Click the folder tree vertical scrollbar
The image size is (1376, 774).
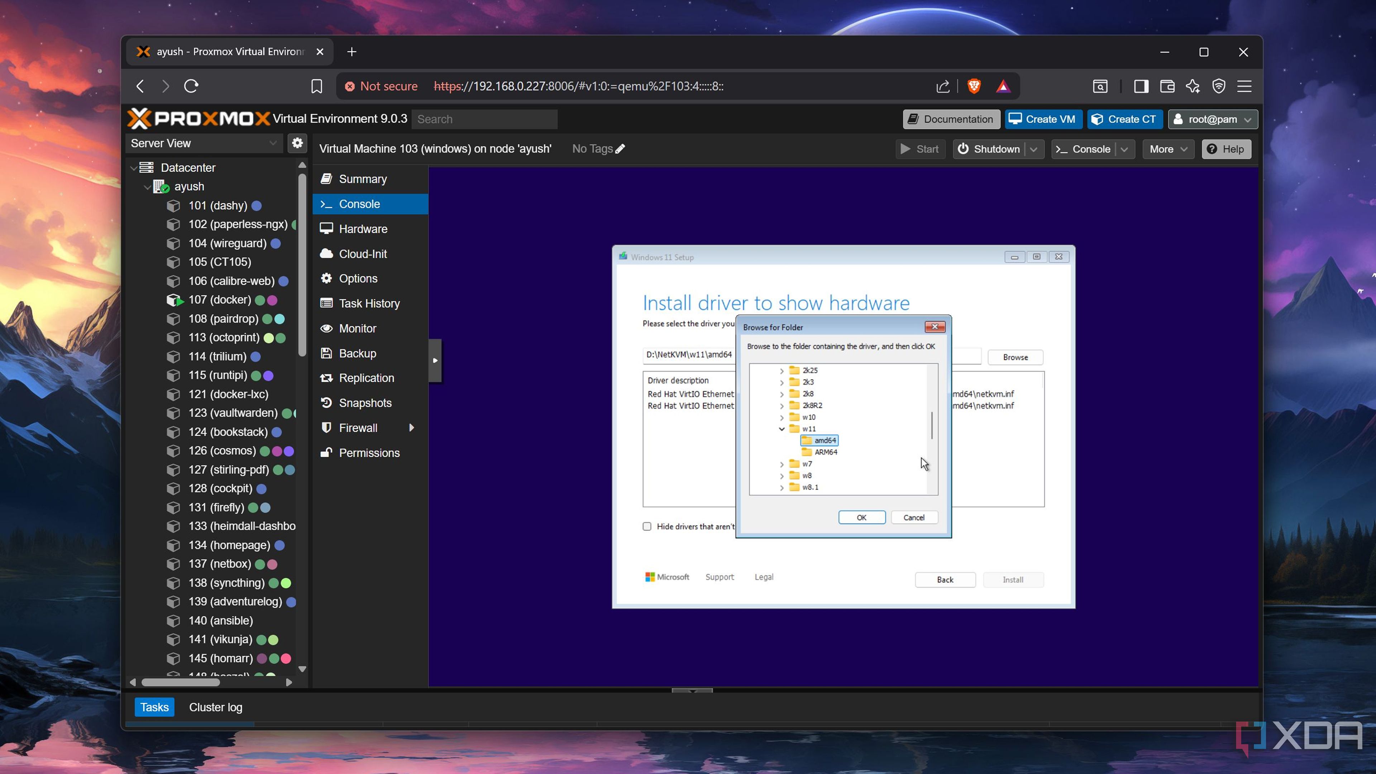932,426
